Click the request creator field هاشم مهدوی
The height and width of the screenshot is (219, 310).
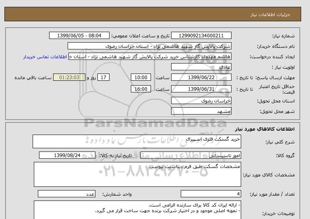point(150,57)
